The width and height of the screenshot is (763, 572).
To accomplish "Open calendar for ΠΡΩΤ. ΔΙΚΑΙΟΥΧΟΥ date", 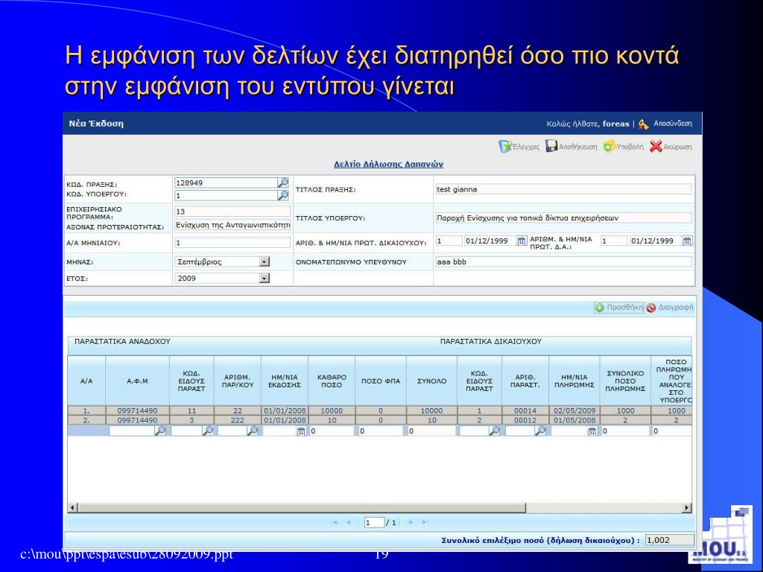I will (x=521, y=241).
